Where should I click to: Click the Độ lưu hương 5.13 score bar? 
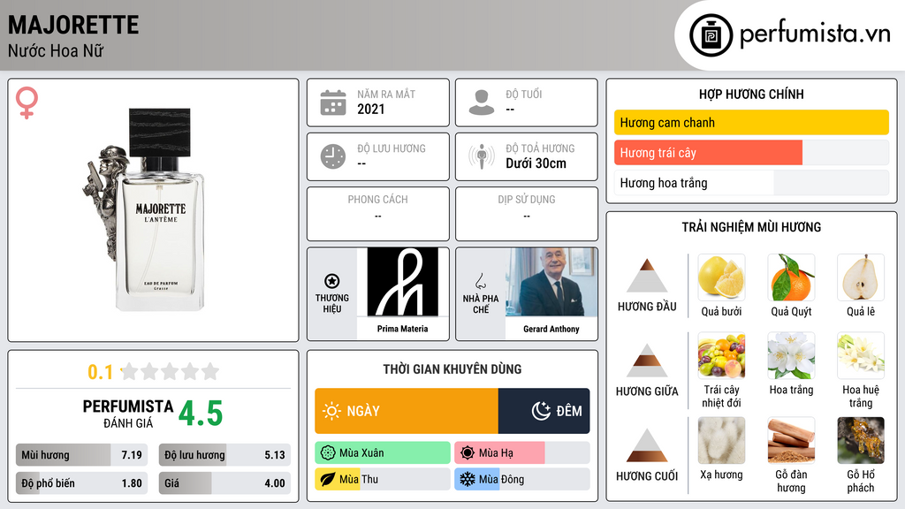[224, 455]
